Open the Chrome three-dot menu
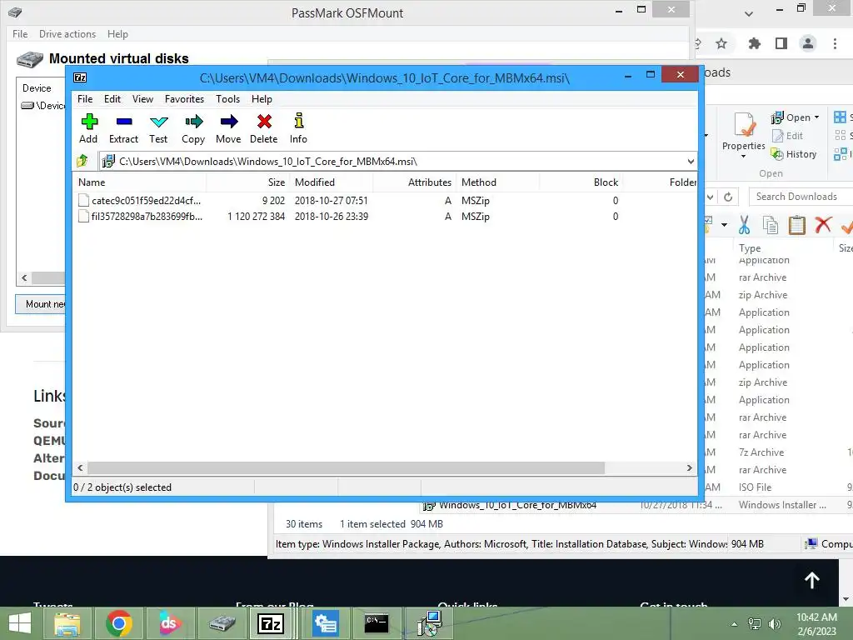Image resolution: width=853 pixels, height=640 pixels. coord(835,43)
